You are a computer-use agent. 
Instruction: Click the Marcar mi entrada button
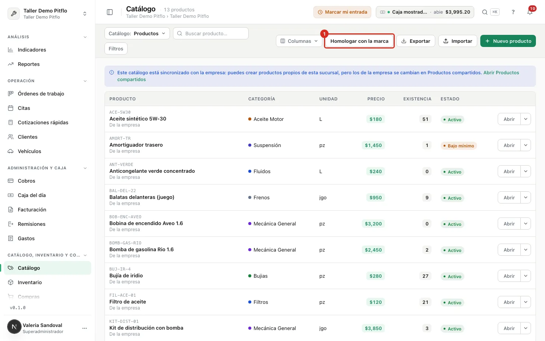(342, 12)
